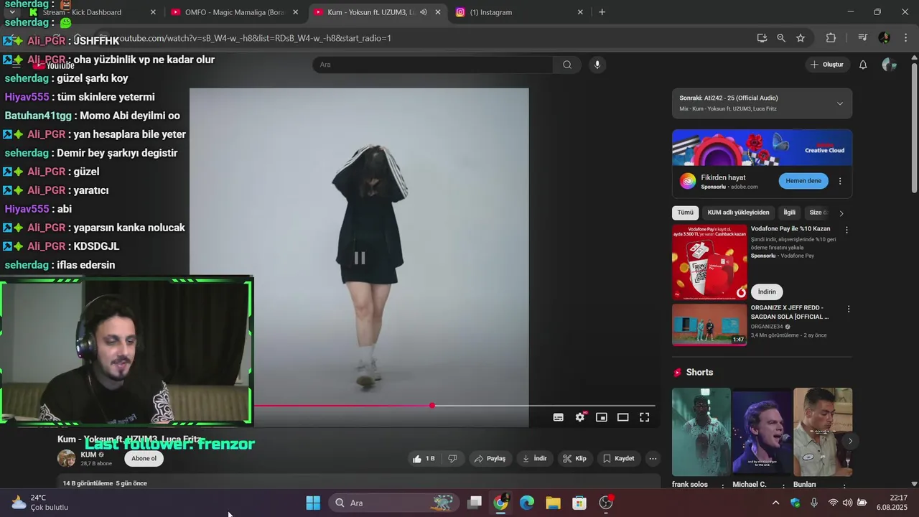Click the like button showing 1 B
The height and width of the screenshot is (517, 919).
[x=424, y=458]
